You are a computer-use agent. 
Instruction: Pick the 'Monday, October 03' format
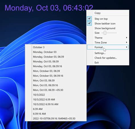coord(56,52)
